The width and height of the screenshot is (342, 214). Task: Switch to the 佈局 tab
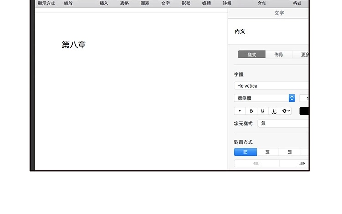click(x=279, y=55)
